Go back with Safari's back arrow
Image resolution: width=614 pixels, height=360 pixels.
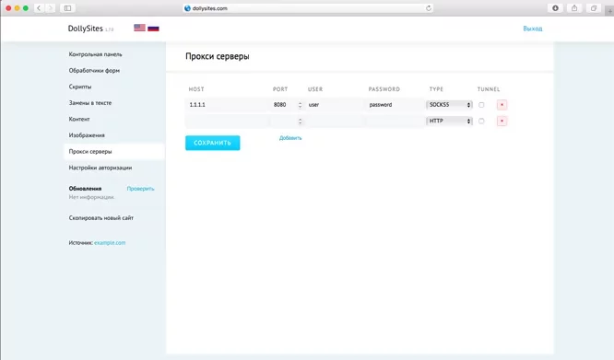click(x=39, y=7)
